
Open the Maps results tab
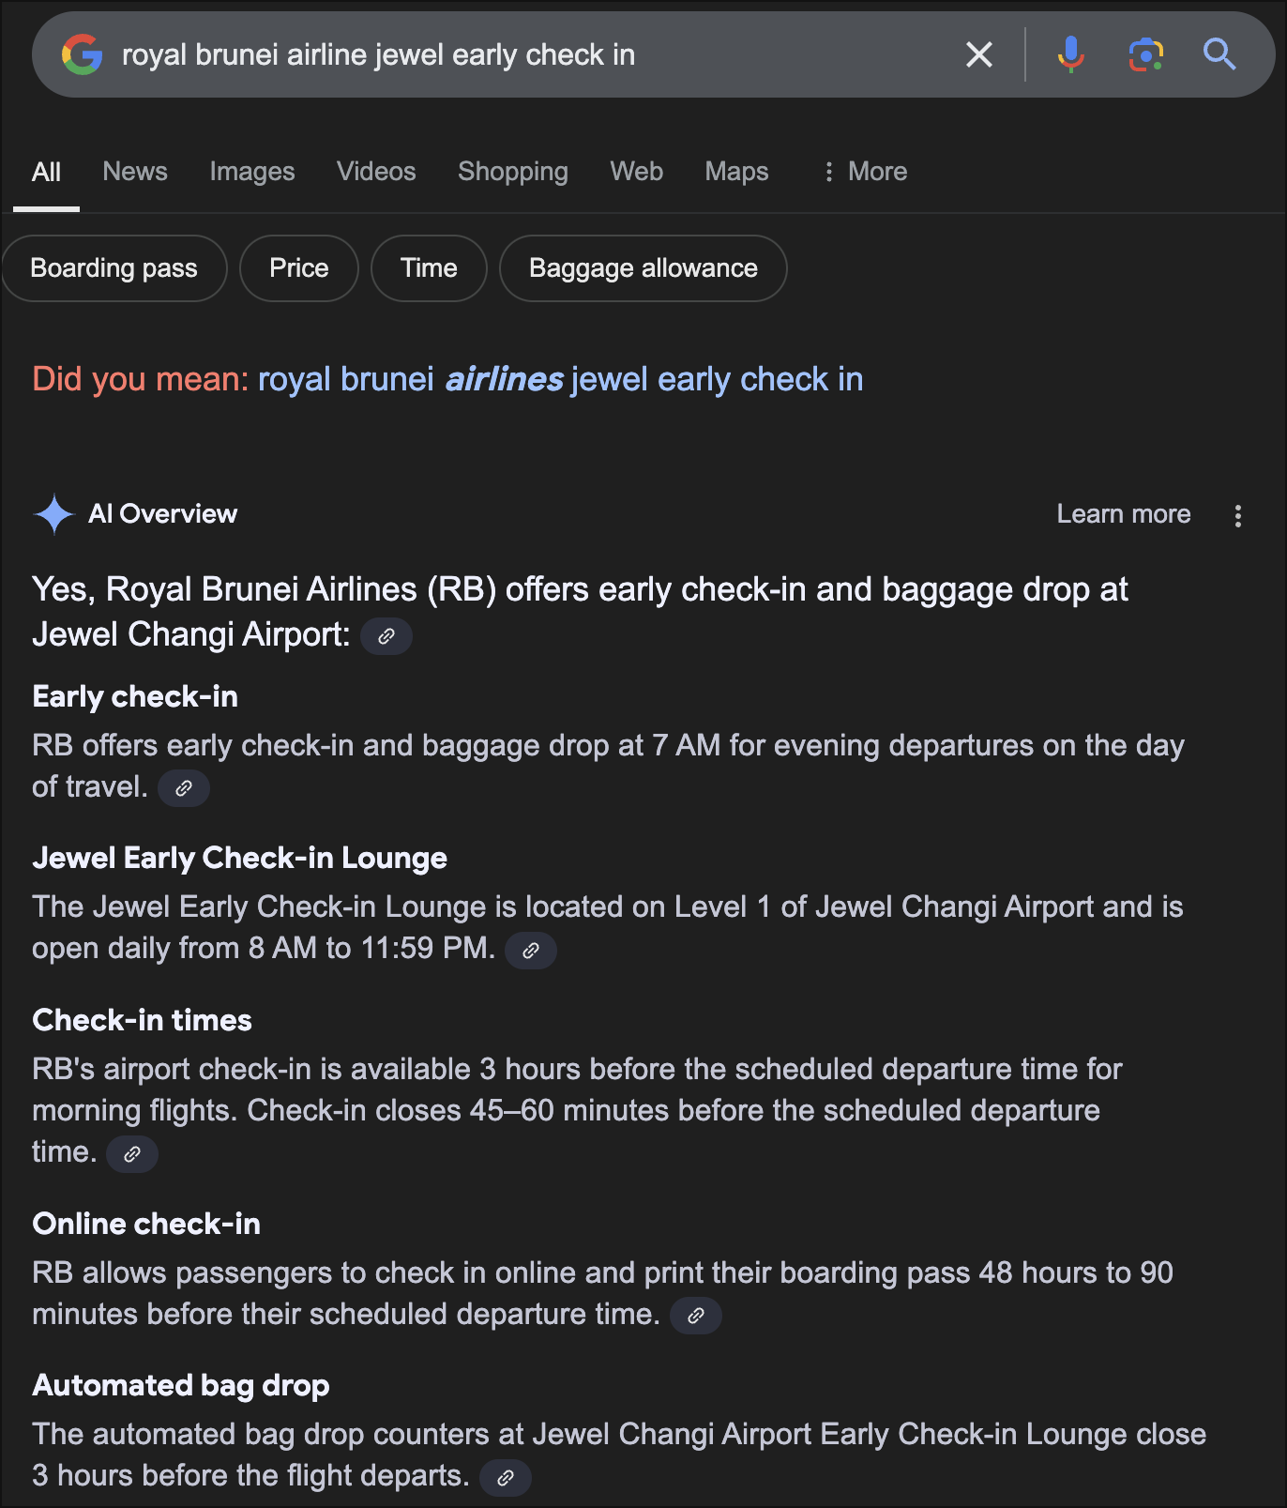coord(736,172)
